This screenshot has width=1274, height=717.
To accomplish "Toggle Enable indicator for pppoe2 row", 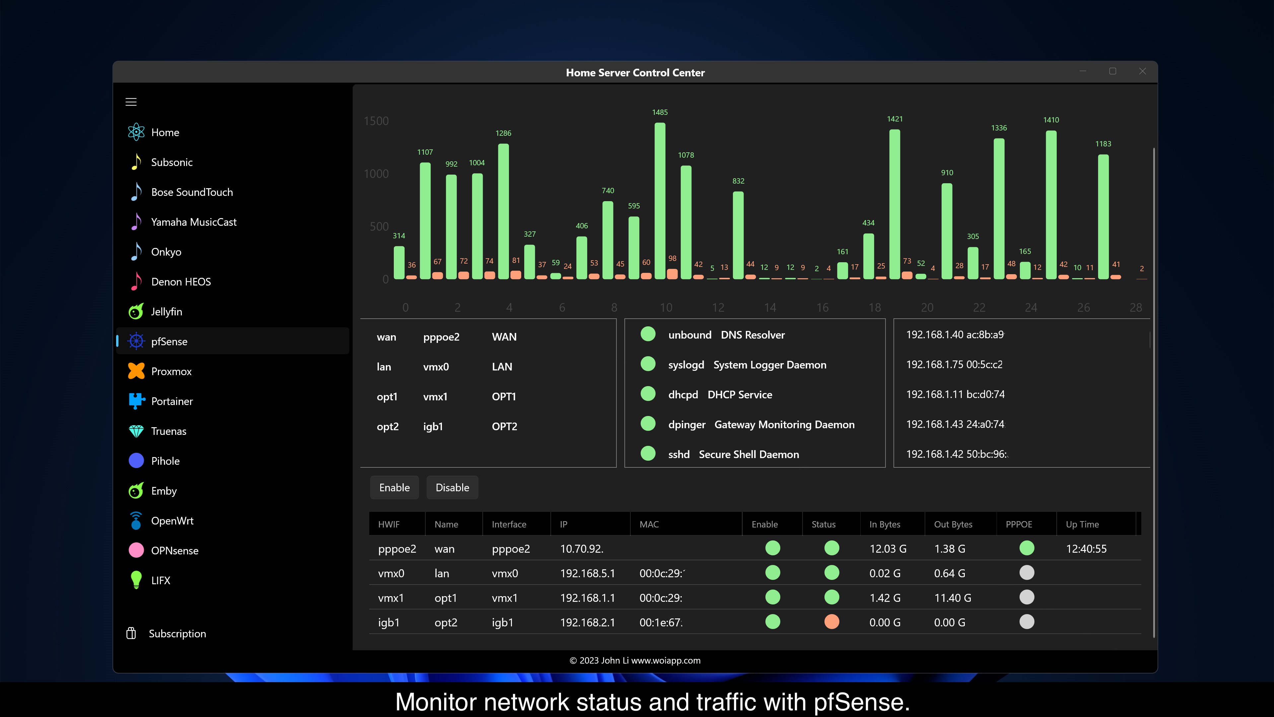I will 772,548.
